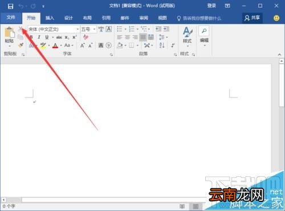
Task: Switch to the 插入 Insert tab
Action: (50, 18)
